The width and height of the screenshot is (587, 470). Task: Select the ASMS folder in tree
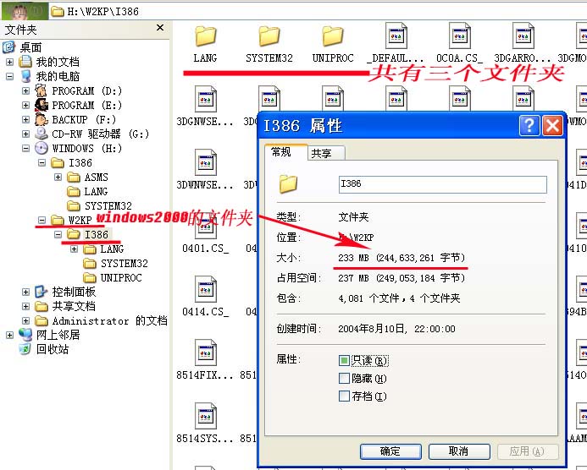97,177
